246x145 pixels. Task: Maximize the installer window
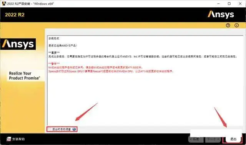pos(229,3)
